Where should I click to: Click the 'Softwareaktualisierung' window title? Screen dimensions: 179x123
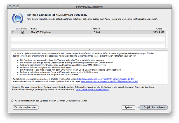pos(89,7)
